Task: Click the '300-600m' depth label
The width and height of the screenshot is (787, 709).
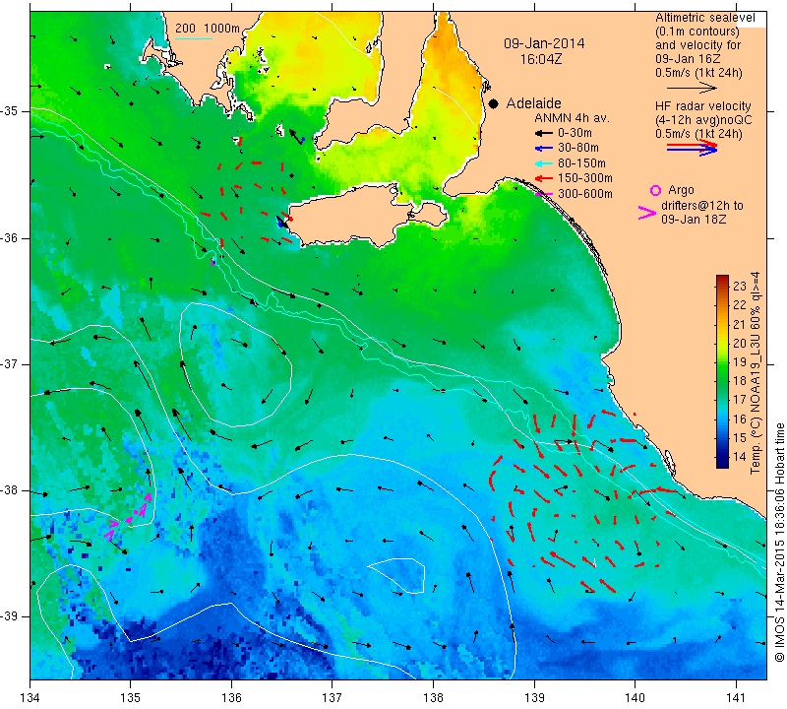Action: click(585, 194)
